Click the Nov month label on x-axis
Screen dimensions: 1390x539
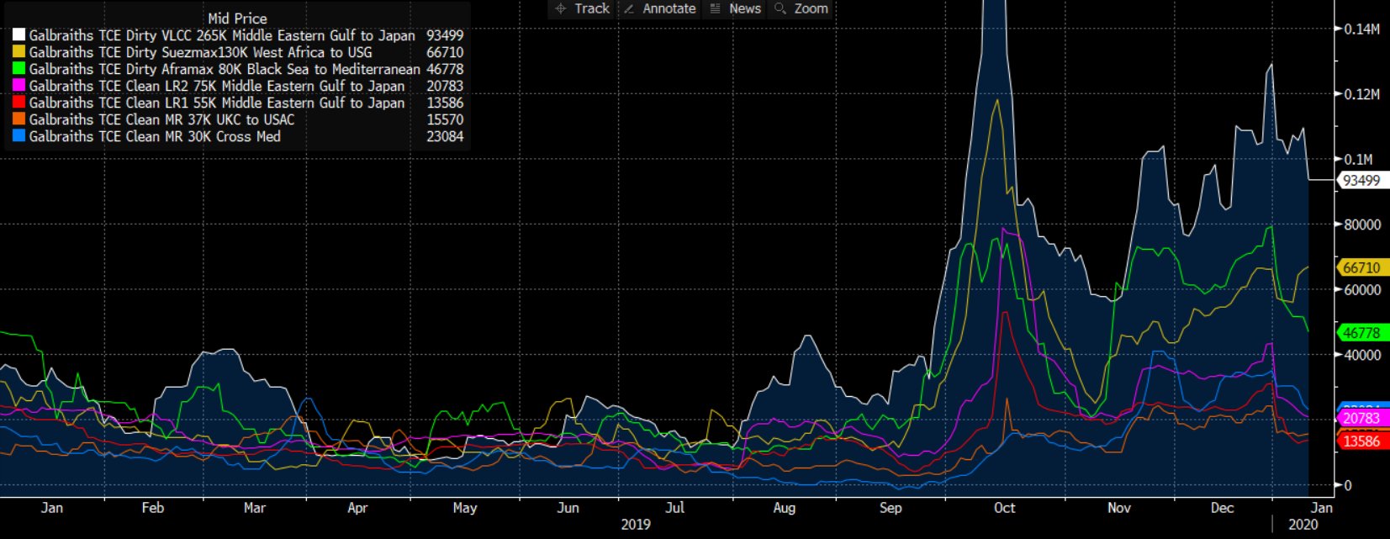pos(1119,508)
